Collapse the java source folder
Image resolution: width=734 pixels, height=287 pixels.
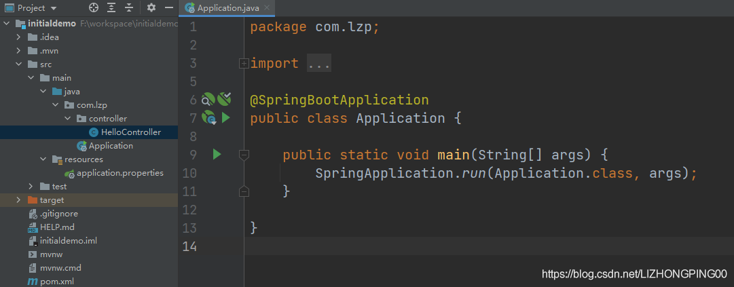[43, 91]
